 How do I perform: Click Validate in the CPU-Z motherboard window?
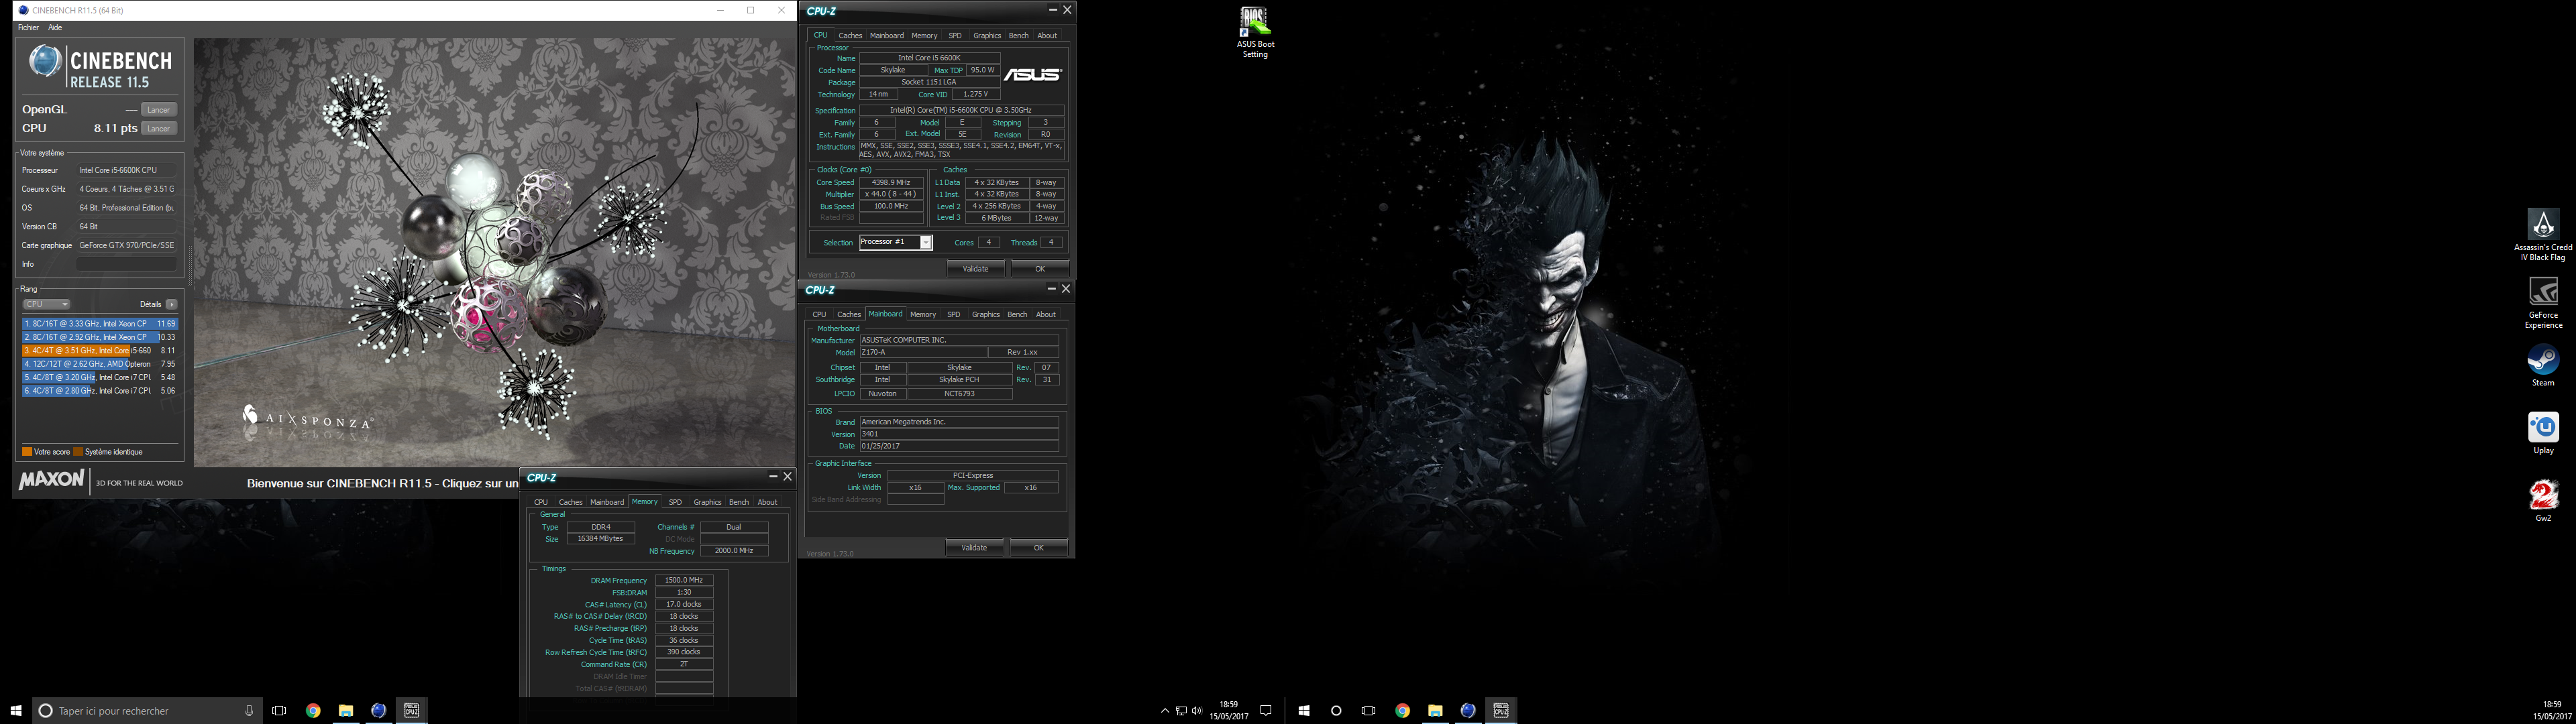pos(974,548)
